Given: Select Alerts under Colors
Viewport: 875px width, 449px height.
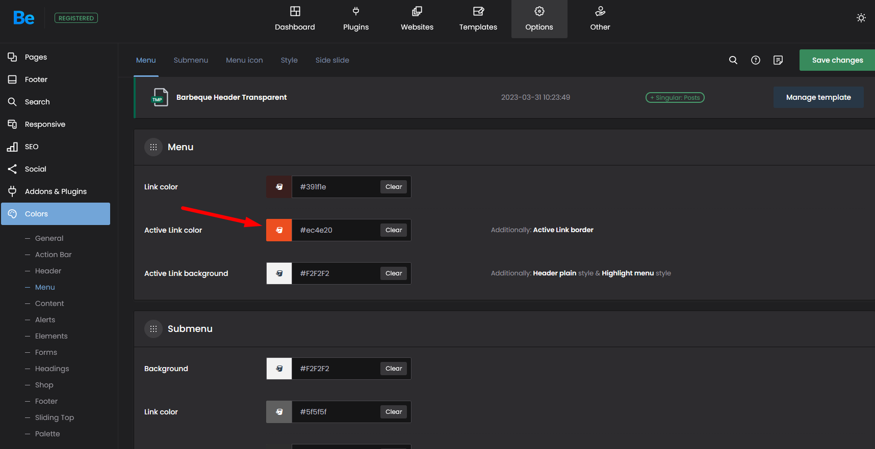Looking at the screenshot, I should [x=45, y=320].
